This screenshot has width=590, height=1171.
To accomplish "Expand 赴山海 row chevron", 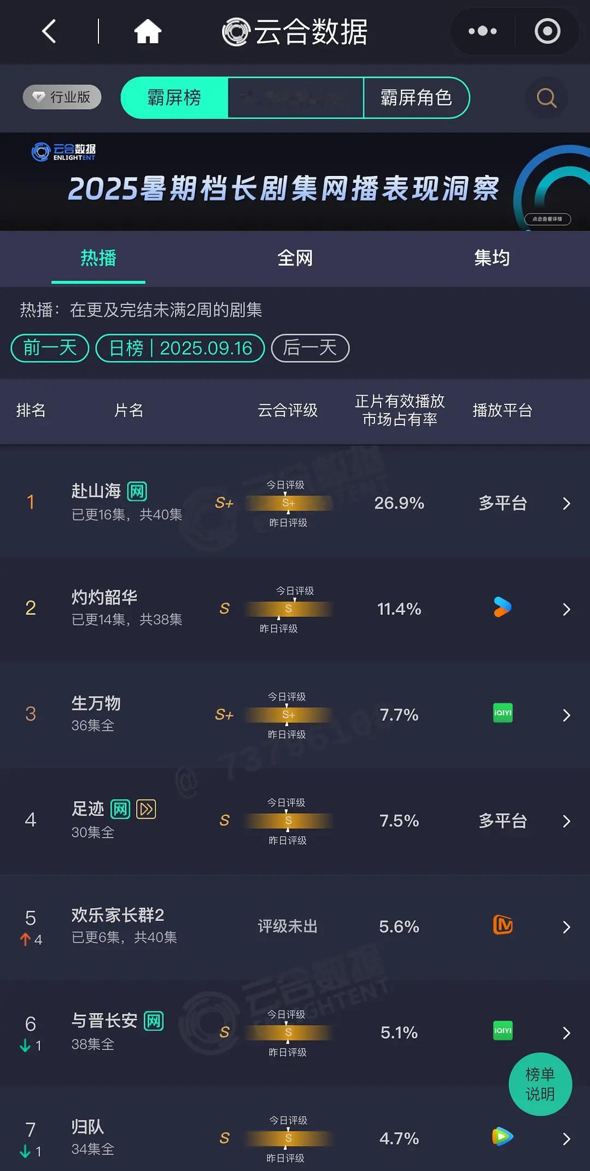I will pos(566,503).
